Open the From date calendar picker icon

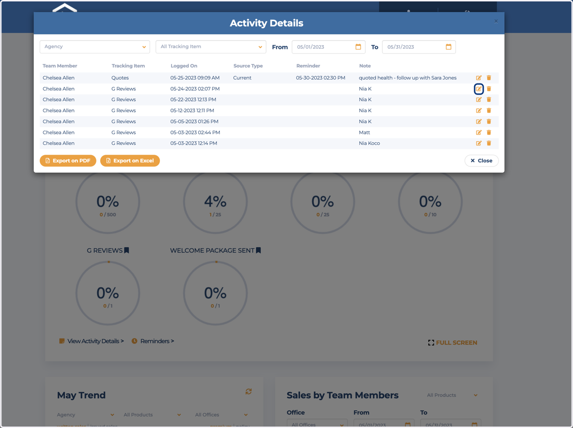358,47
